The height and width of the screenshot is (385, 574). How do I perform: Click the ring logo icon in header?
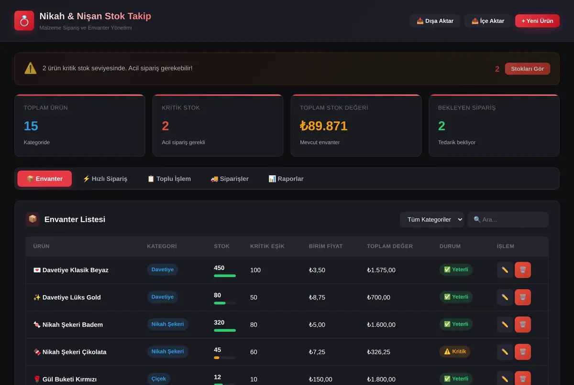[24, 21]
